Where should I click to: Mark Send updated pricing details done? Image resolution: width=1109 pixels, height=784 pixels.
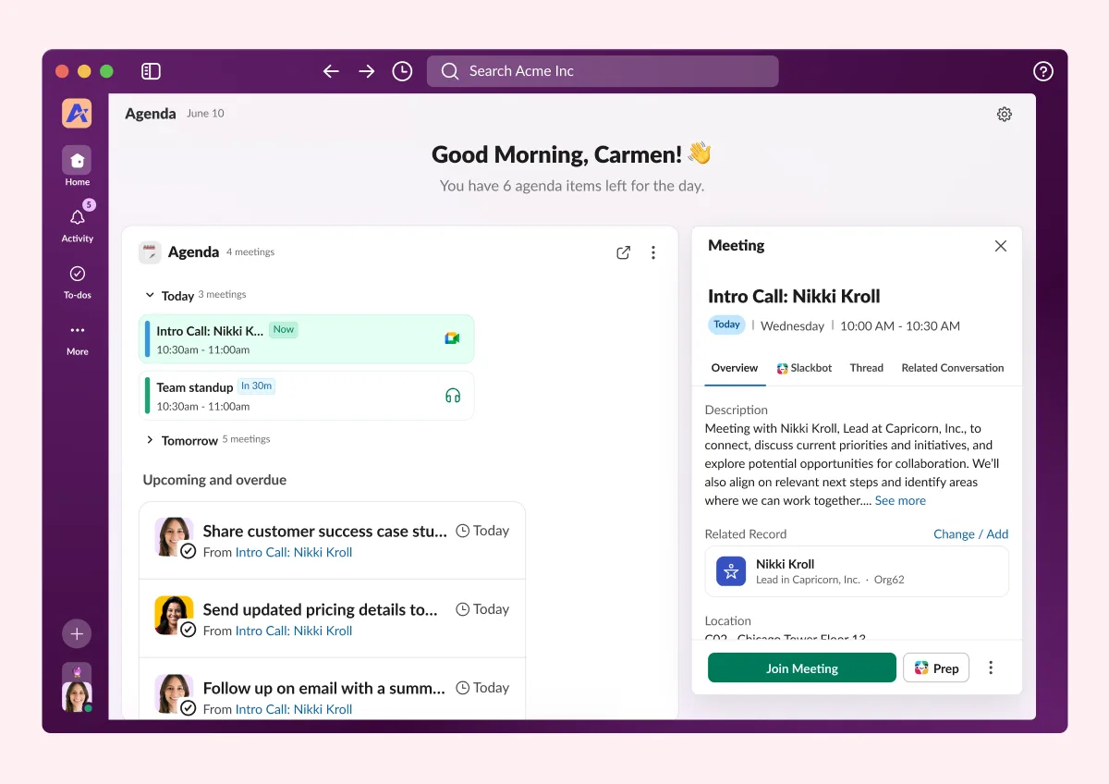click(x=189, y=630)
